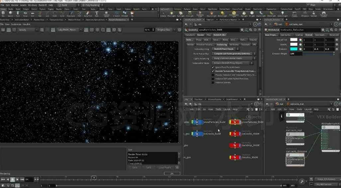Click frame 64 marker on timeline
The height and width of the screenshot is (188, 341).
[94, 178]
